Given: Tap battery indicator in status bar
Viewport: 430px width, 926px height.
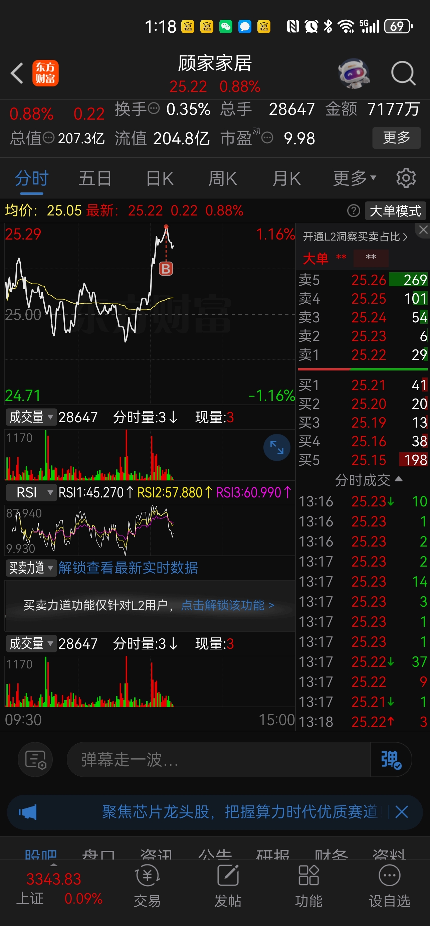Looking at the screenshot, I should coord(398,26).
